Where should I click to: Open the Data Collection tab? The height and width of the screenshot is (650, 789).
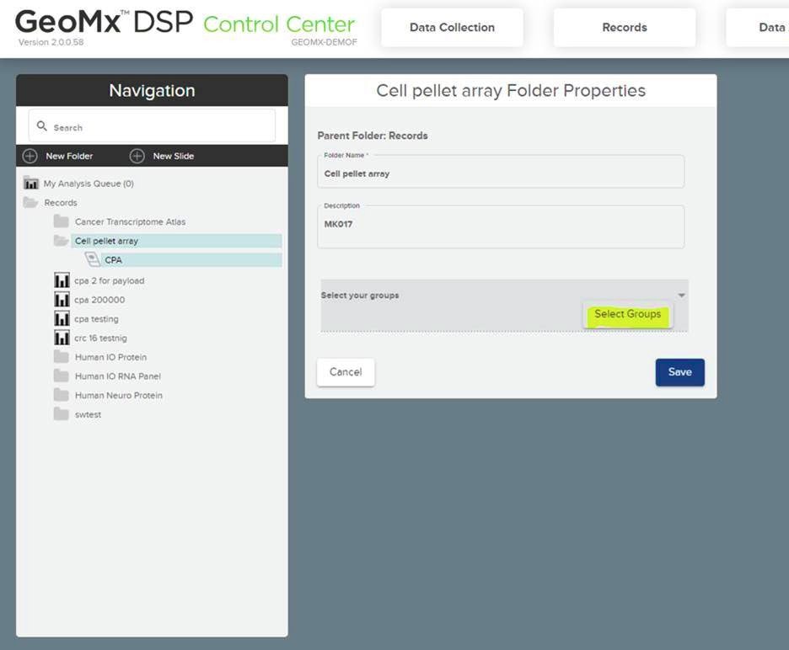[x=452, y=28]
